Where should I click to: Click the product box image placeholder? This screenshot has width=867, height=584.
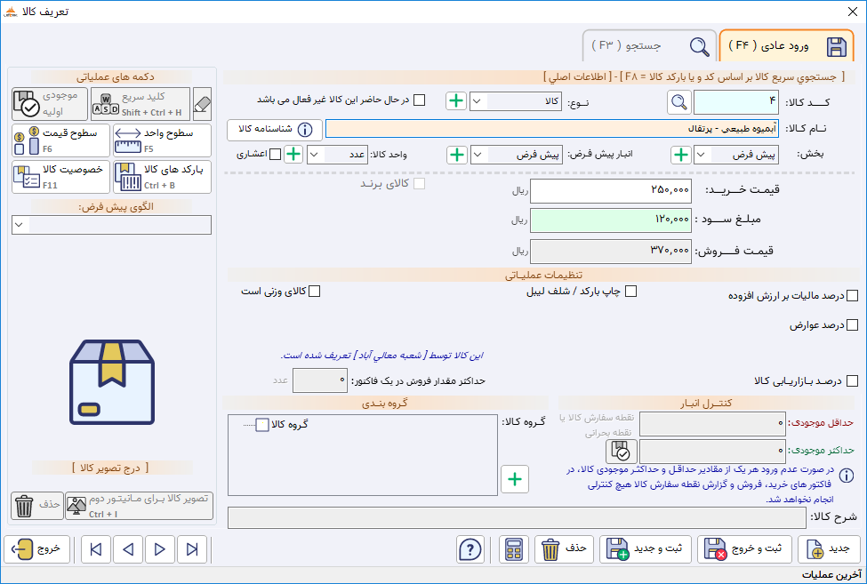112,382
